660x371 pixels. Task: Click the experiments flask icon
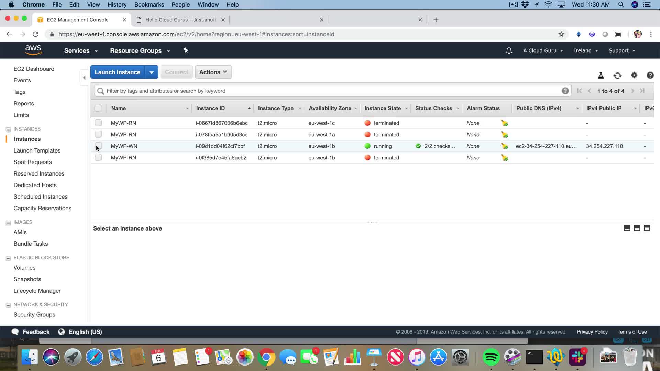click(601, 76)
